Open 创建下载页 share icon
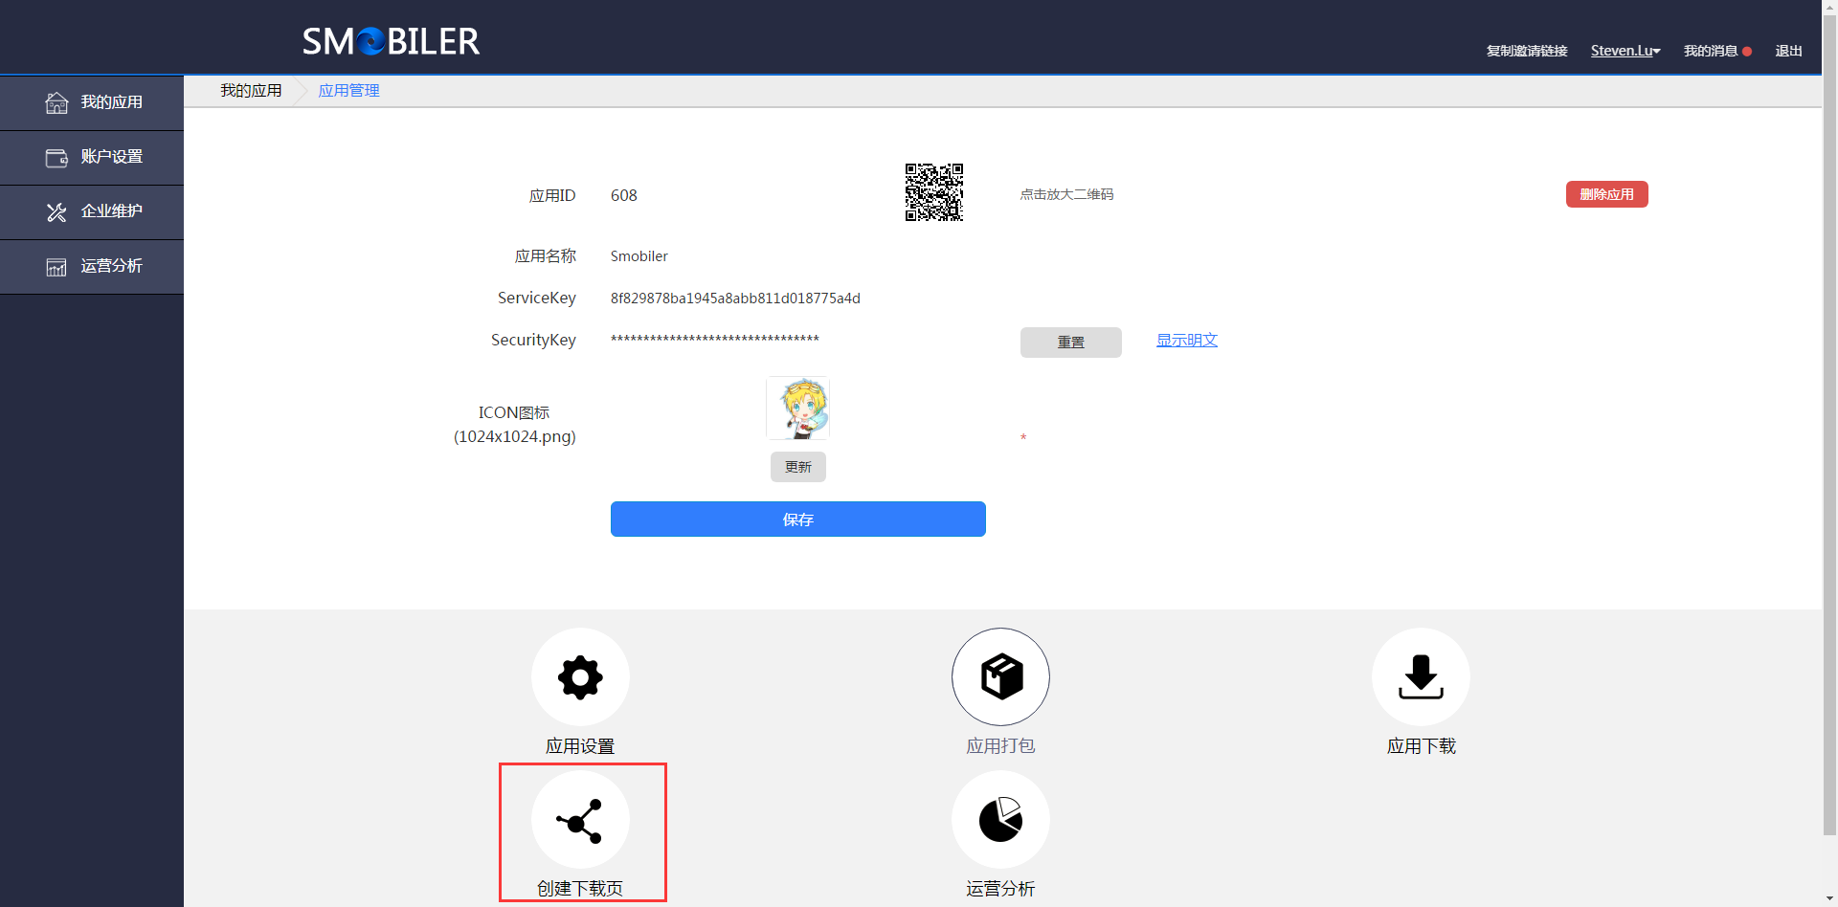 (580, 820)
